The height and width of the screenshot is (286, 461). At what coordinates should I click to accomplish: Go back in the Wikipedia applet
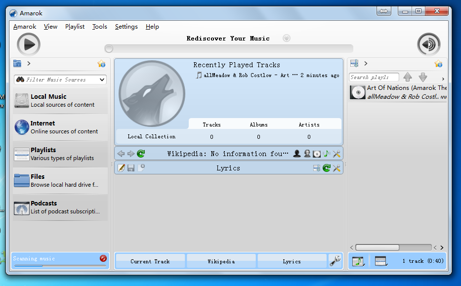121,154
